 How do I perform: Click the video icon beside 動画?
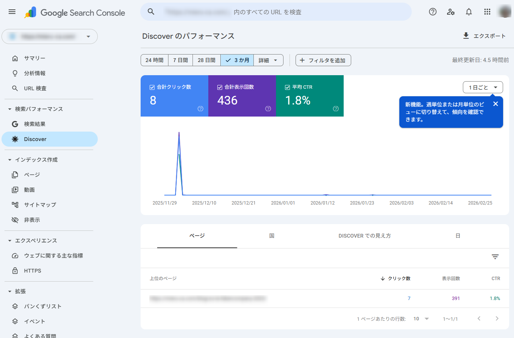[15, 190]
